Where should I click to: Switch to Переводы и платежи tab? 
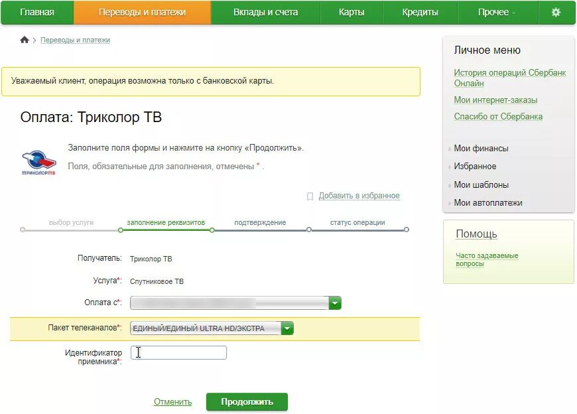pos(142,12)
